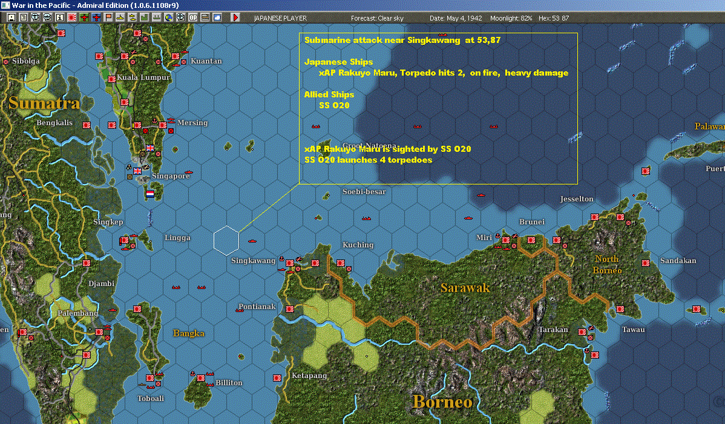
Task: Select the Japanese base icon at Pontianak
Action: (x=290, y=309)
